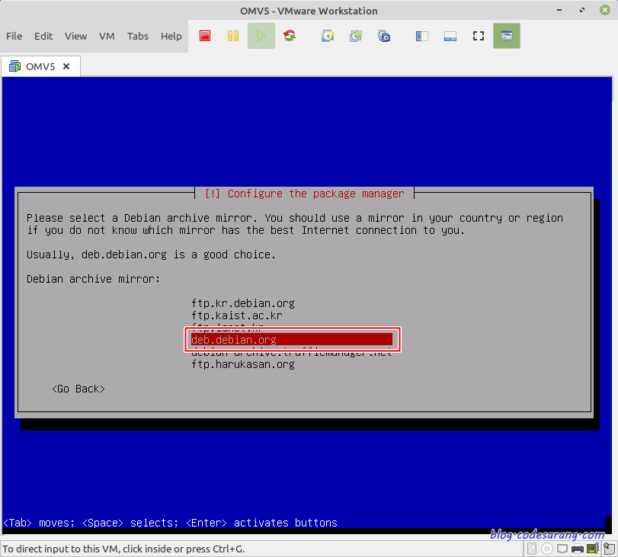This screenshot has width=618, height=557.
Task: Select ftp.kr.debian.org mirror
Action: tap(243, 303)
